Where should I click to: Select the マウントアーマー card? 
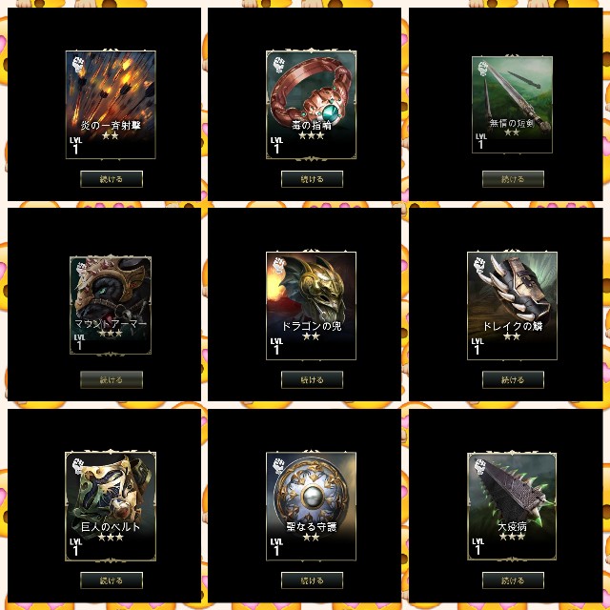tap(111, 305)
